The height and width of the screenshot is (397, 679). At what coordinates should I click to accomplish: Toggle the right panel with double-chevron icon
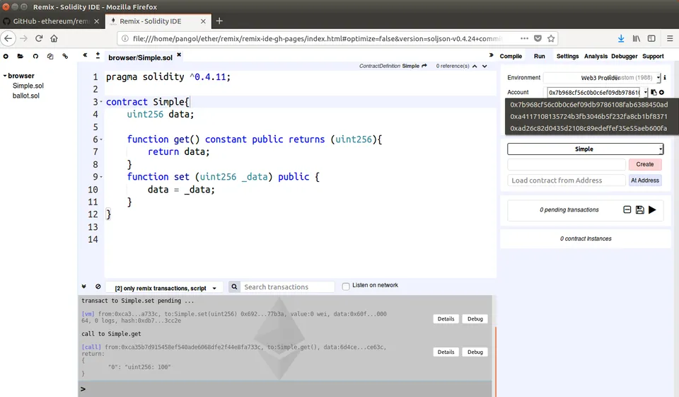pos(491,55)
